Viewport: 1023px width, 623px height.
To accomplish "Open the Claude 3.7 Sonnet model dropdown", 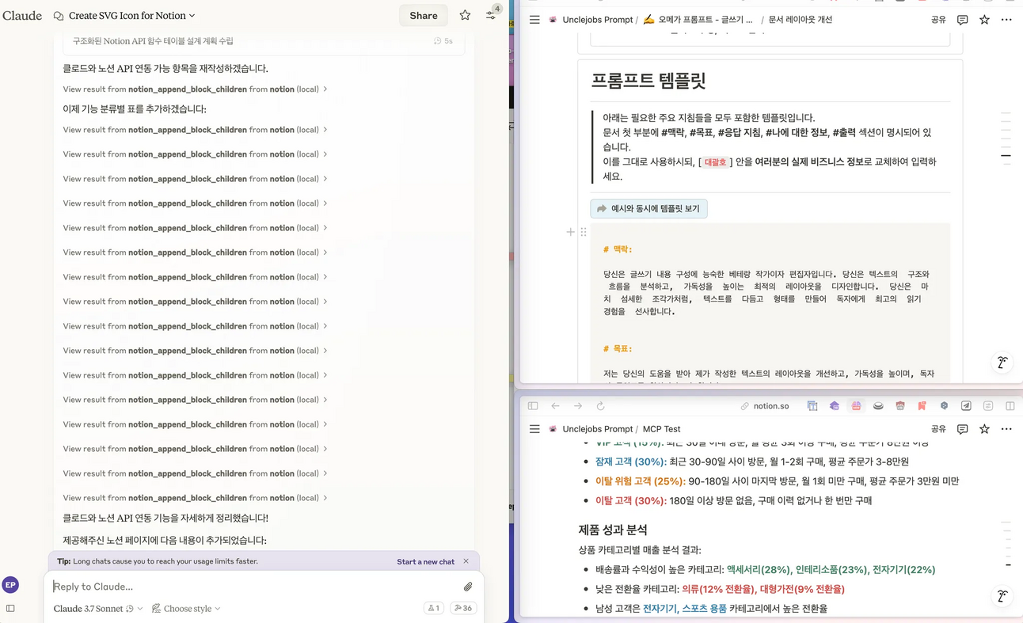I will pyautogui.click(x=97, y=608).
